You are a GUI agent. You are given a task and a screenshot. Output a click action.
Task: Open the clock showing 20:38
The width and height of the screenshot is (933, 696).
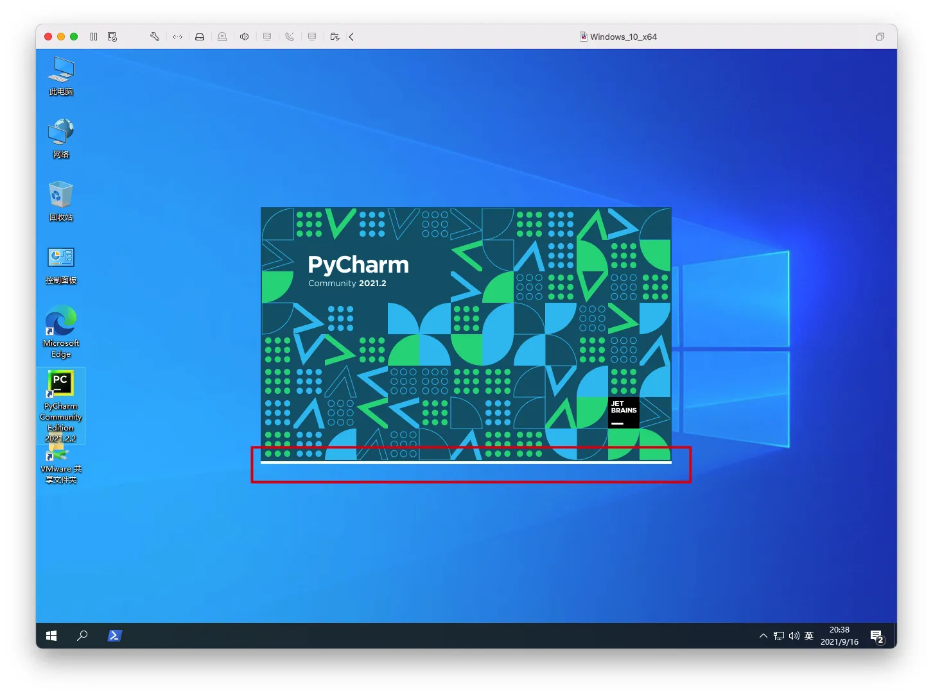coord(839,636)
